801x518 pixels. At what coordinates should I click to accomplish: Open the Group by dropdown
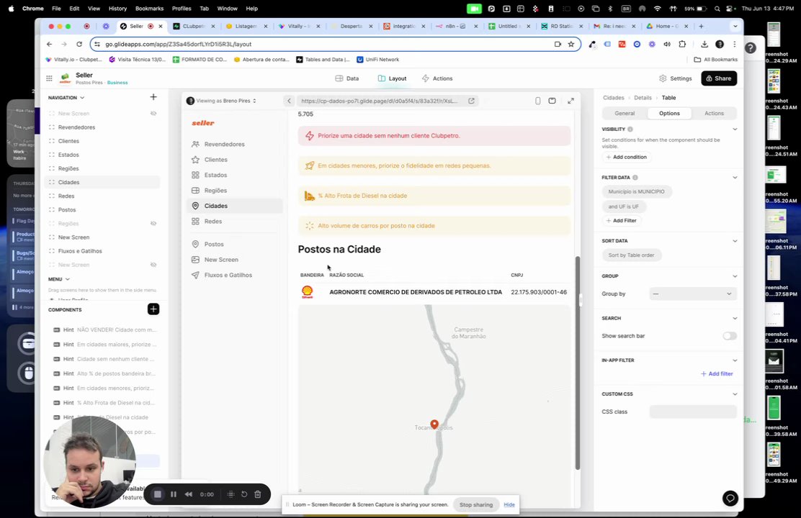click(x=693, y=294)
